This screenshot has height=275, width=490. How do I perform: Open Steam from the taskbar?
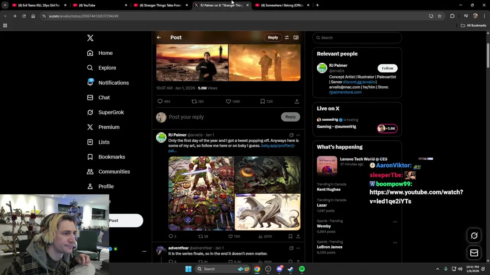click(x=291, y=269)
